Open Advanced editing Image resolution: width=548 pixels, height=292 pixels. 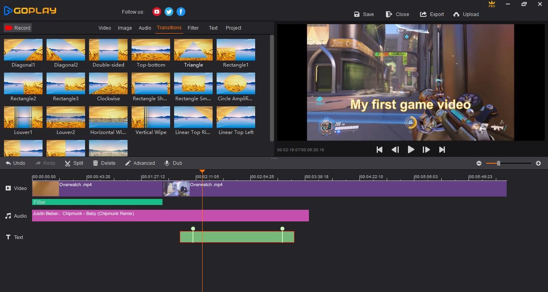140,163
